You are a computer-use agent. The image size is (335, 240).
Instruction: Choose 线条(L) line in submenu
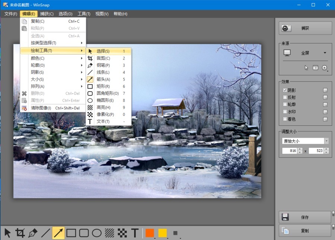pyautogui.click(x=109, y=72)
